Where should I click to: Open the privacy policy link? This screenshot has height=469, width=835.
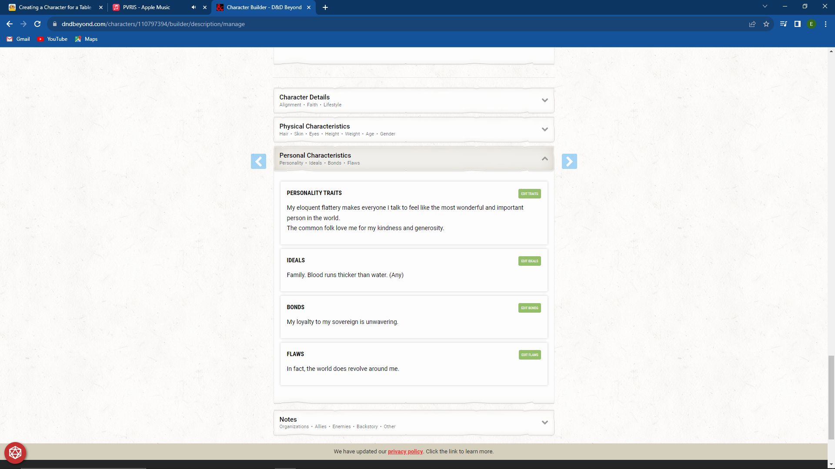[405, 451]
